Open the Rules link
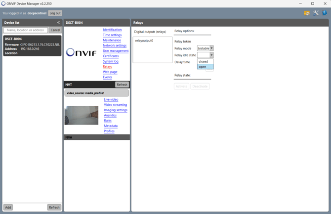This screenshot has width=331, height=214. pos(108,121)
